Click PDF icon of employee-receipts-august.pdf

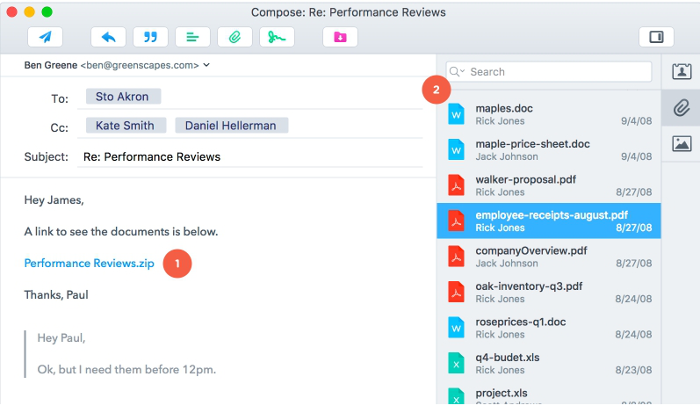click(456, 221)
